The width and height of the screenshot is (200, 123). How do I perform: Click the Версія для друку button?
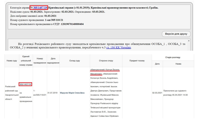point(176,34)
